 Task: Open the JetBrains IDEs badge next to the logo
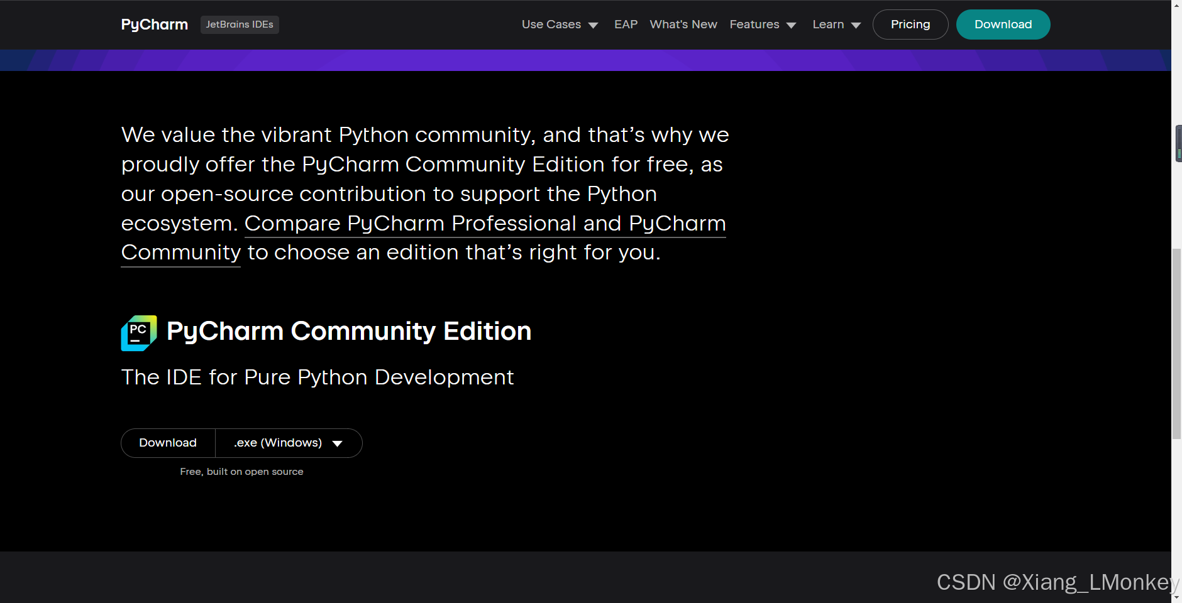click(240, 24)
